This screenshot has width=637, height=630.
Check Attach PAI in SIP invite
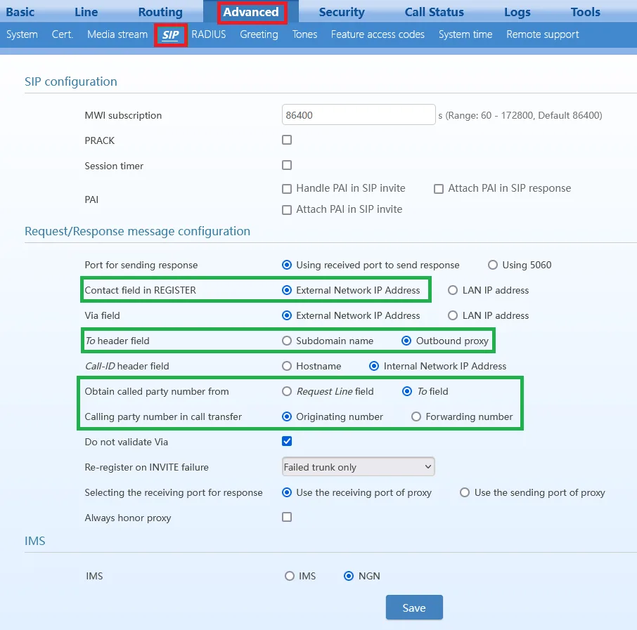pyautogui.click(x=287, y=210)
